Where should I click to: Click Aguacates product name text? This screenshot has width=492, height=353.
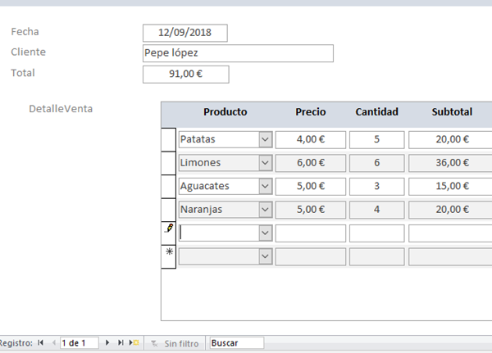(204, 186)
